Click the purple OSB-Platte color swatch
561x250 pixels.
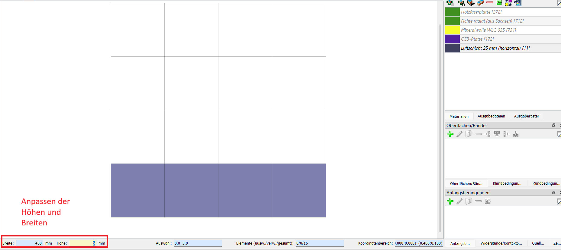pos(452,39)
